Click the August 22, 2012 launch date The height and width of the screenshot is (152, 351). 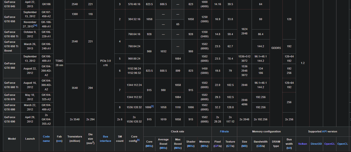tap(30, 71)
